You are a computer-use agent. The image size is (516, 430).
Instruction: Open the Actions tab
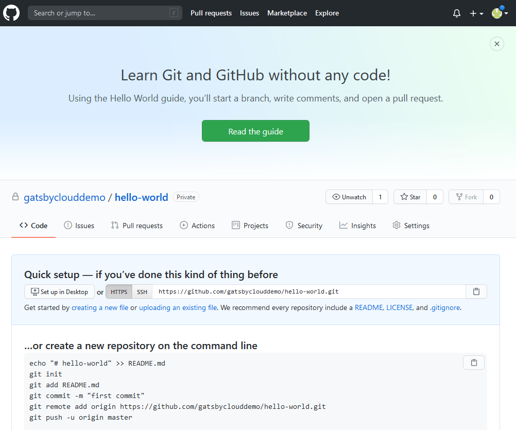(197, 226)
